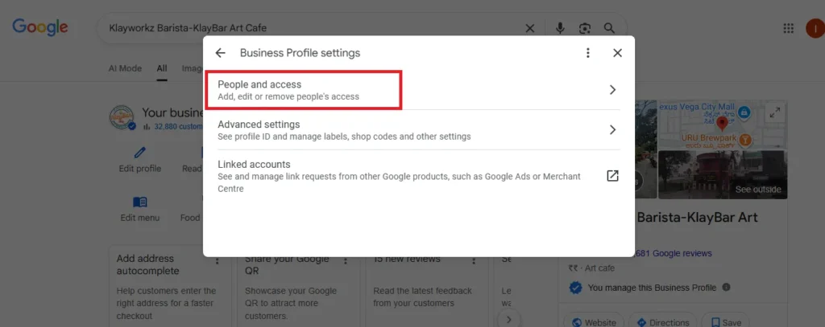This screenshot has height=327, width=825.
Task: Search by image with Google Lens icon
Action: (585, 28)
